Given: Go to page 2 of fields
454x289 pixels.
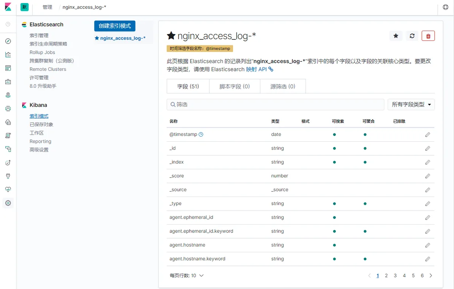Looking at the screenshot, I should click(386, 276).
